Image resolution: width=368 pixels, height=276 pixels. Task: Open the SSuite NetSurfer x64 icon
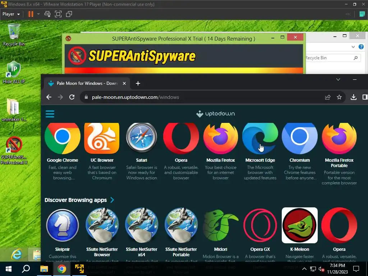142,225
